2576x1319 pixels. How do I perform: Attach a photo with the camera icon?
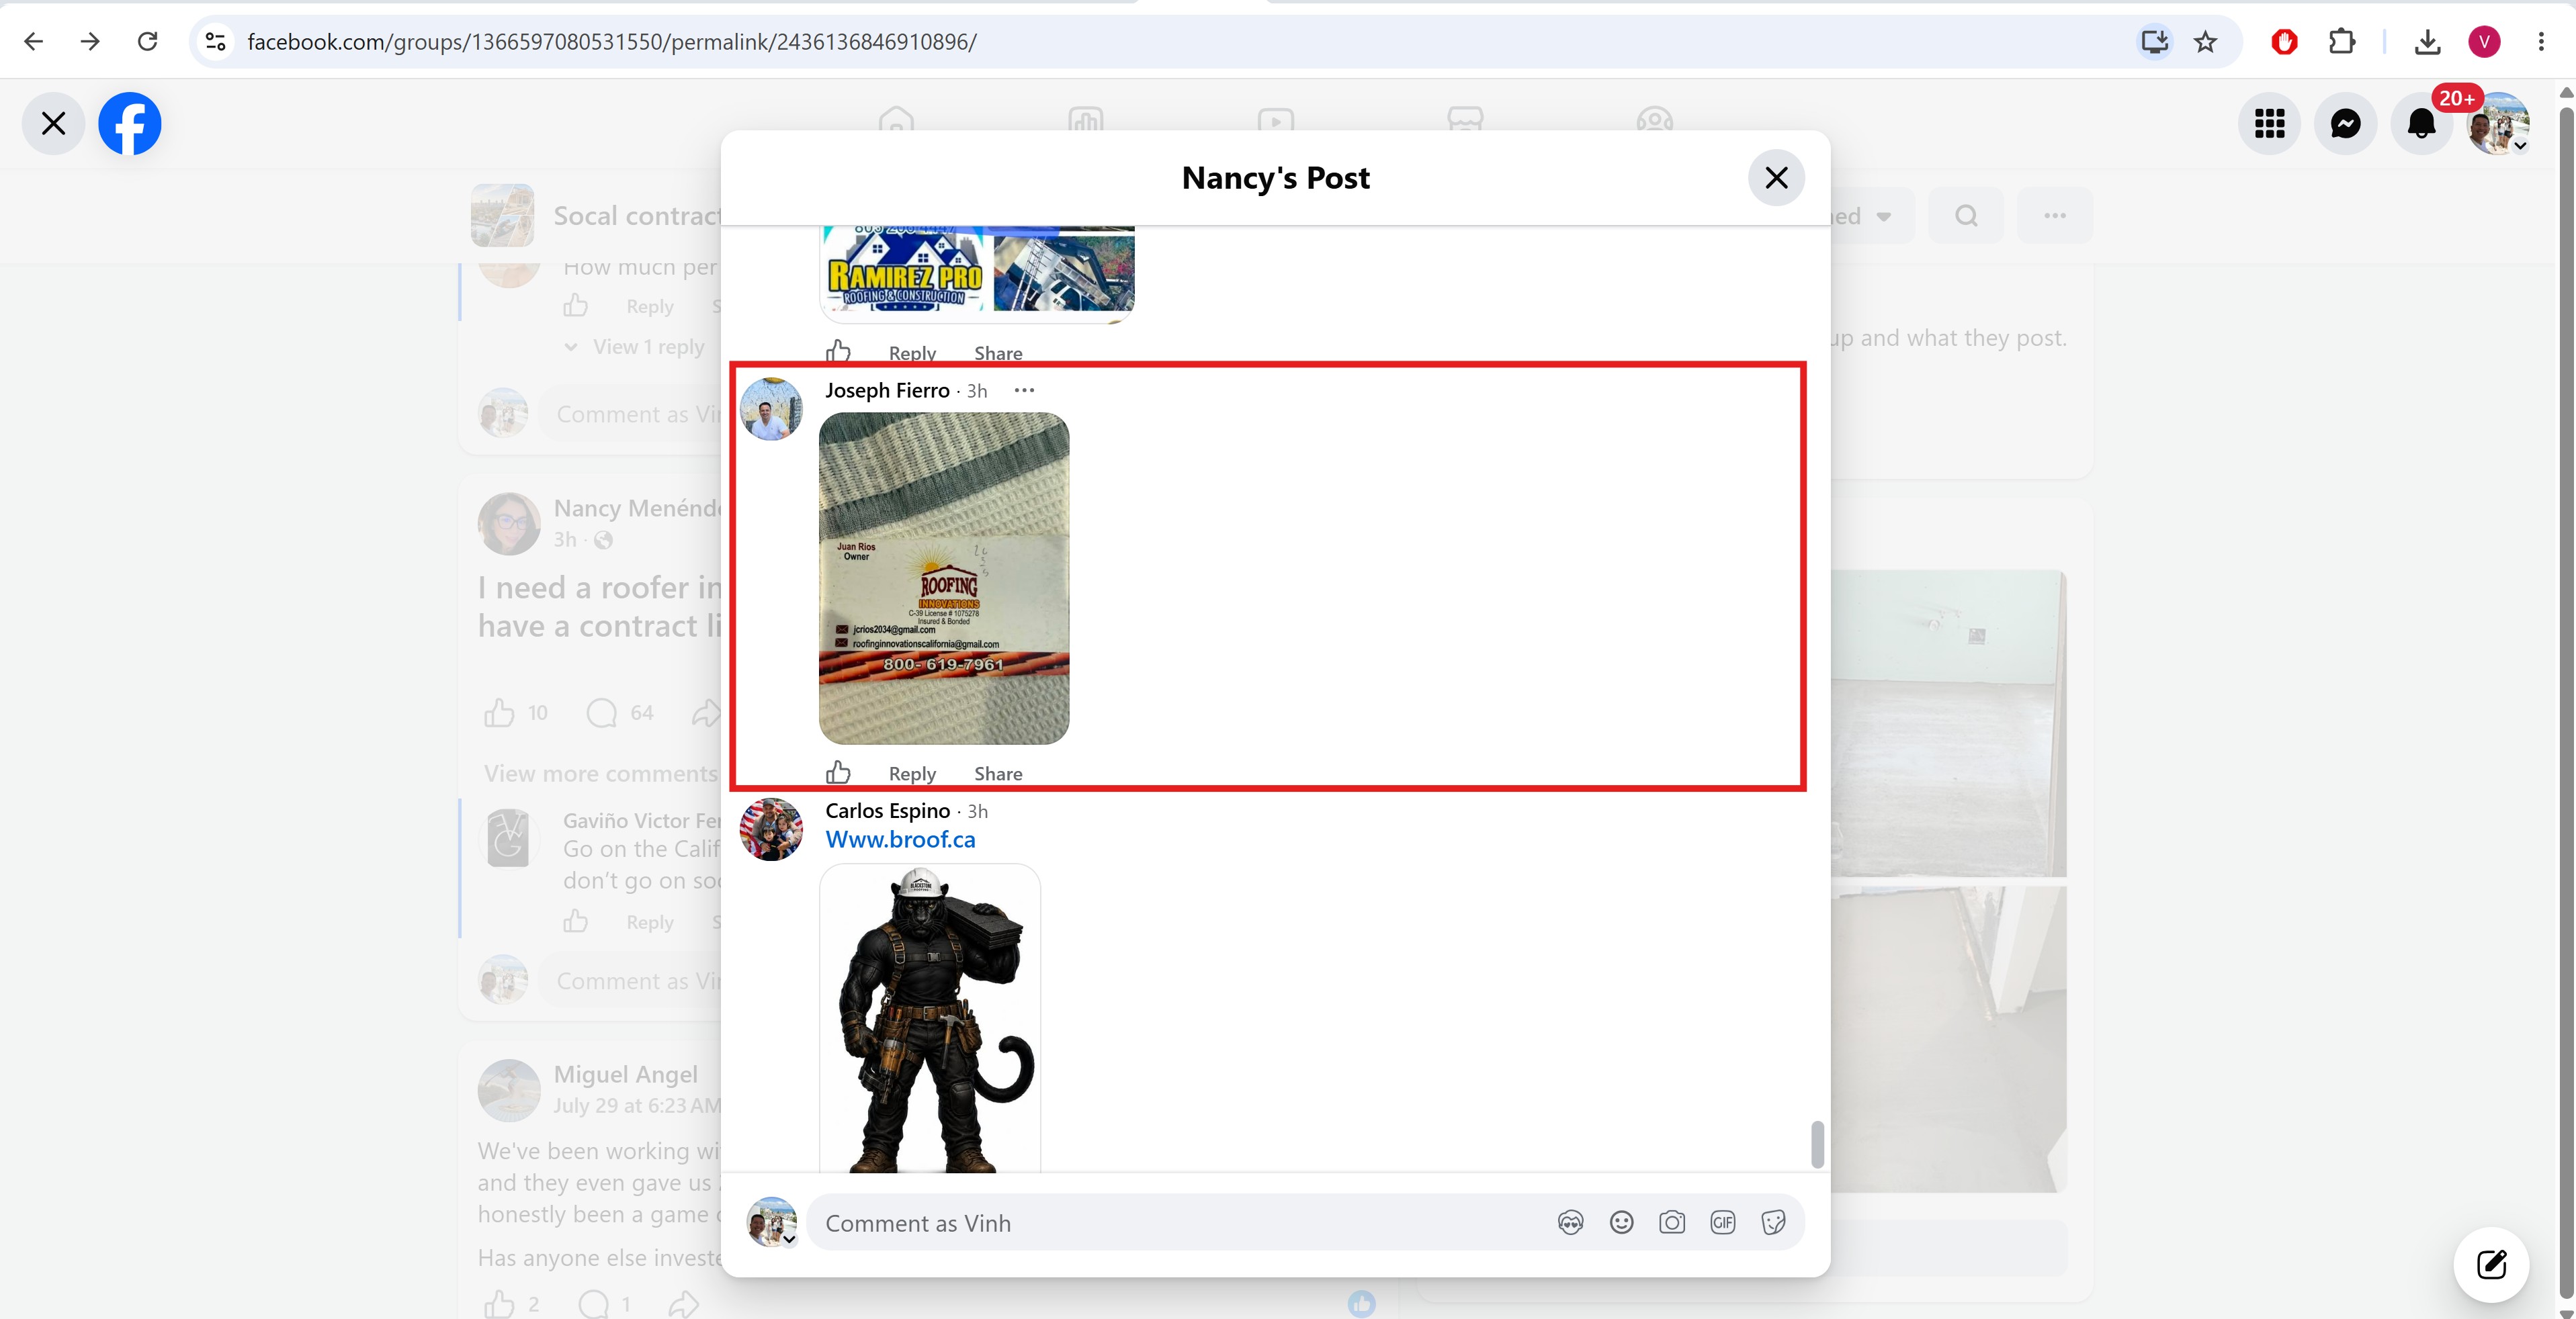[x=1672, y=1223]
